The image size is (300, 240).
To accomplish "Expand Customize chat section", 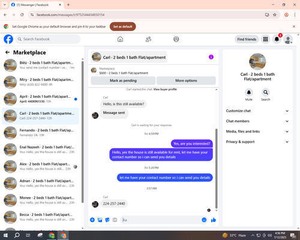I will 257,111.
